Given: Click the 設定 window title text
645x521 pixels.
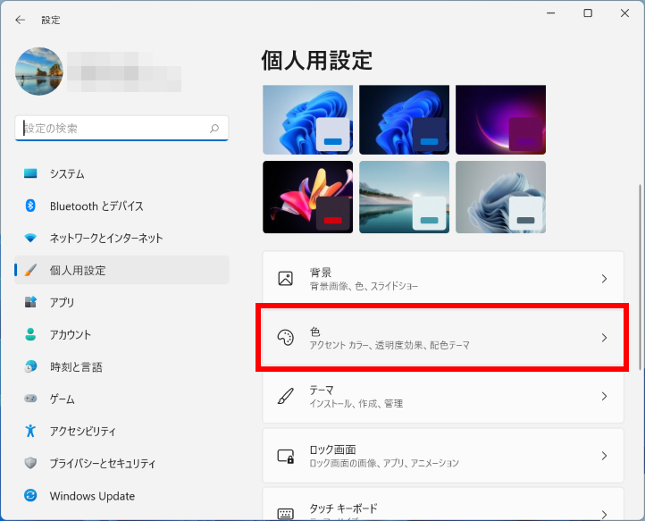Looking at the screenshot, I should [x=51, y=21].
